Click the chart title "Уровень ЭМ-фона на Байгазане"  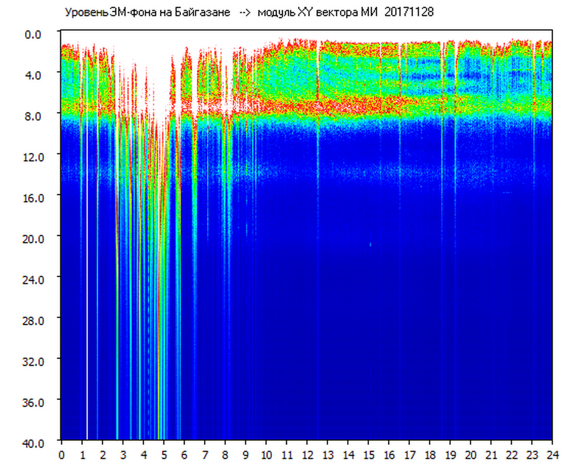click(147, 13)
